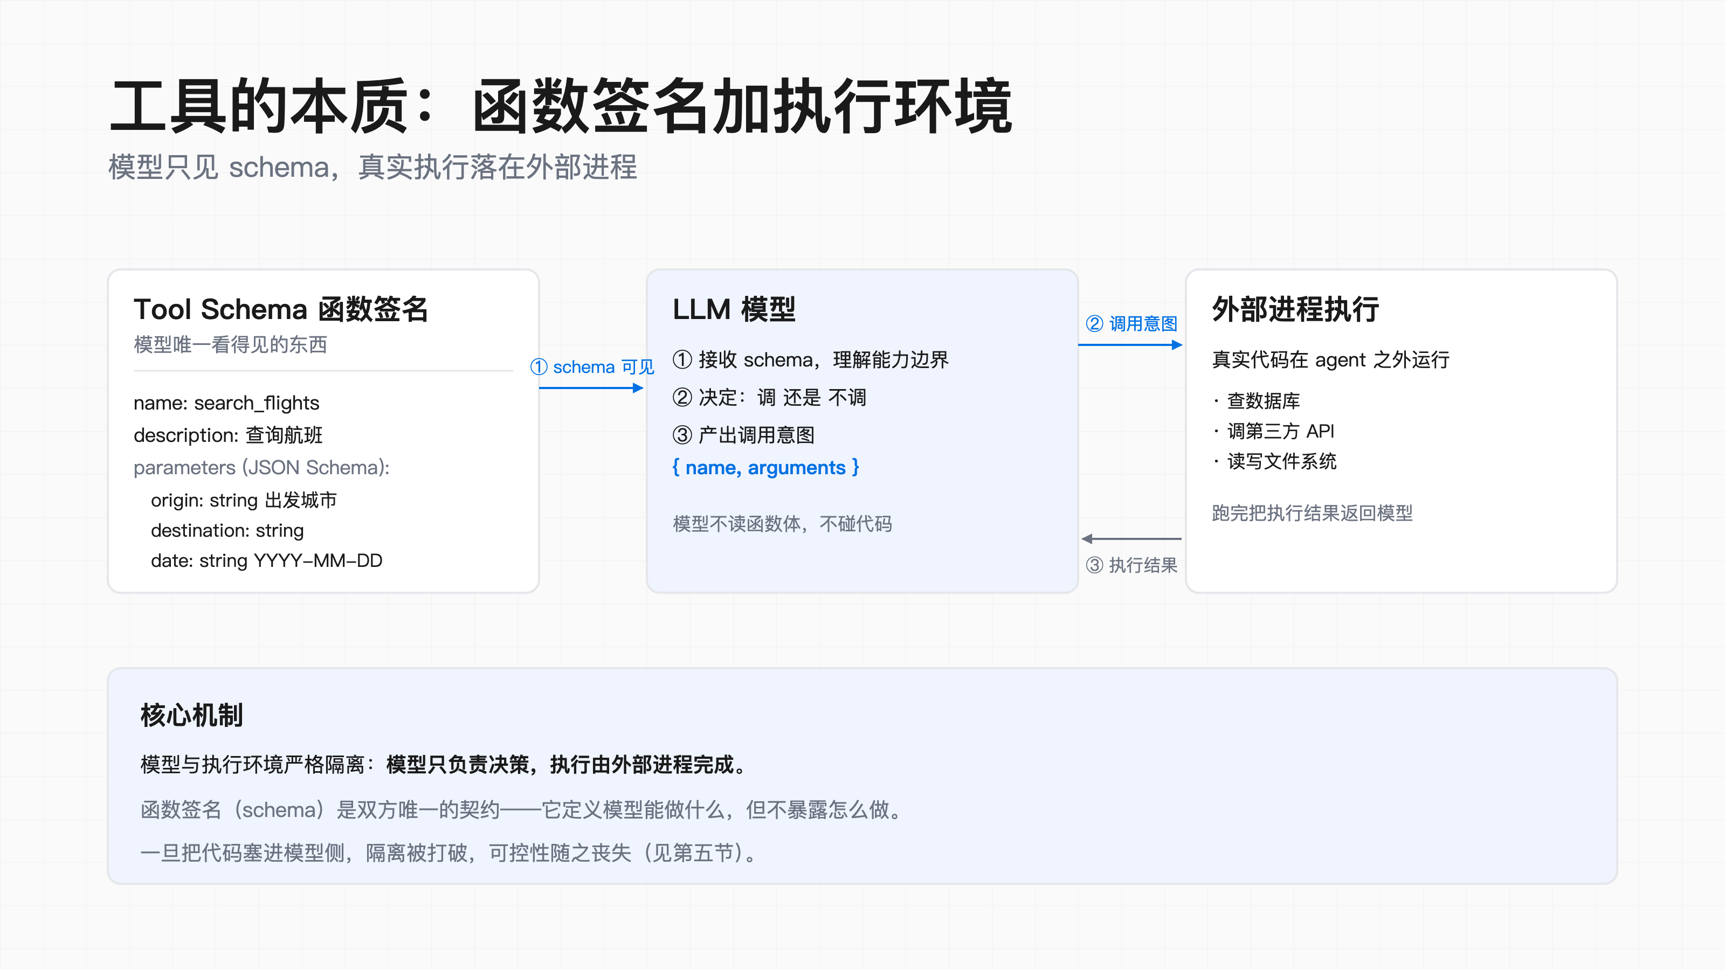Click the ② 调用意图 arrow label
The height and width of the screenshot is (970, 1725).
coord(1131,324)
